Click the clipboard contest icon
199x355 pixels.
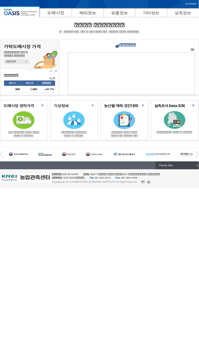(124, 120)
